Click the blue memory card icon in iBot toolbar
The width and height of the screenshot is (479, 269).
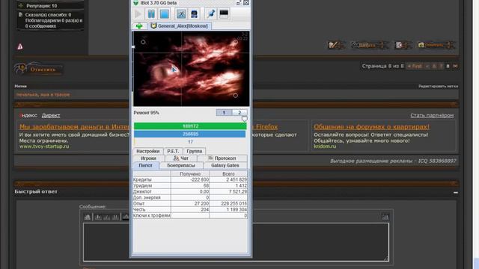pos(194,14)
